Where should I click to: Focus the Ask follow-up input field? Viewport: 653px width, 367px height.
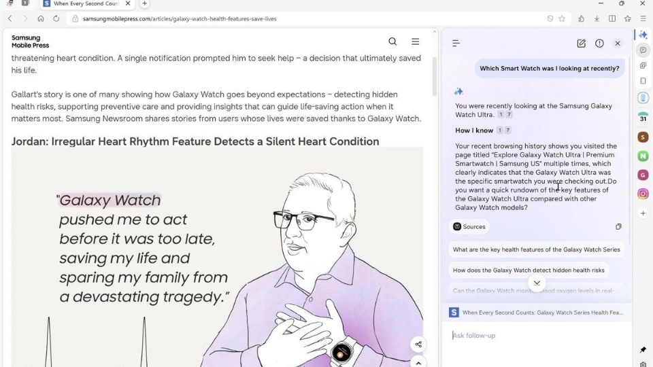coord(537,335)
